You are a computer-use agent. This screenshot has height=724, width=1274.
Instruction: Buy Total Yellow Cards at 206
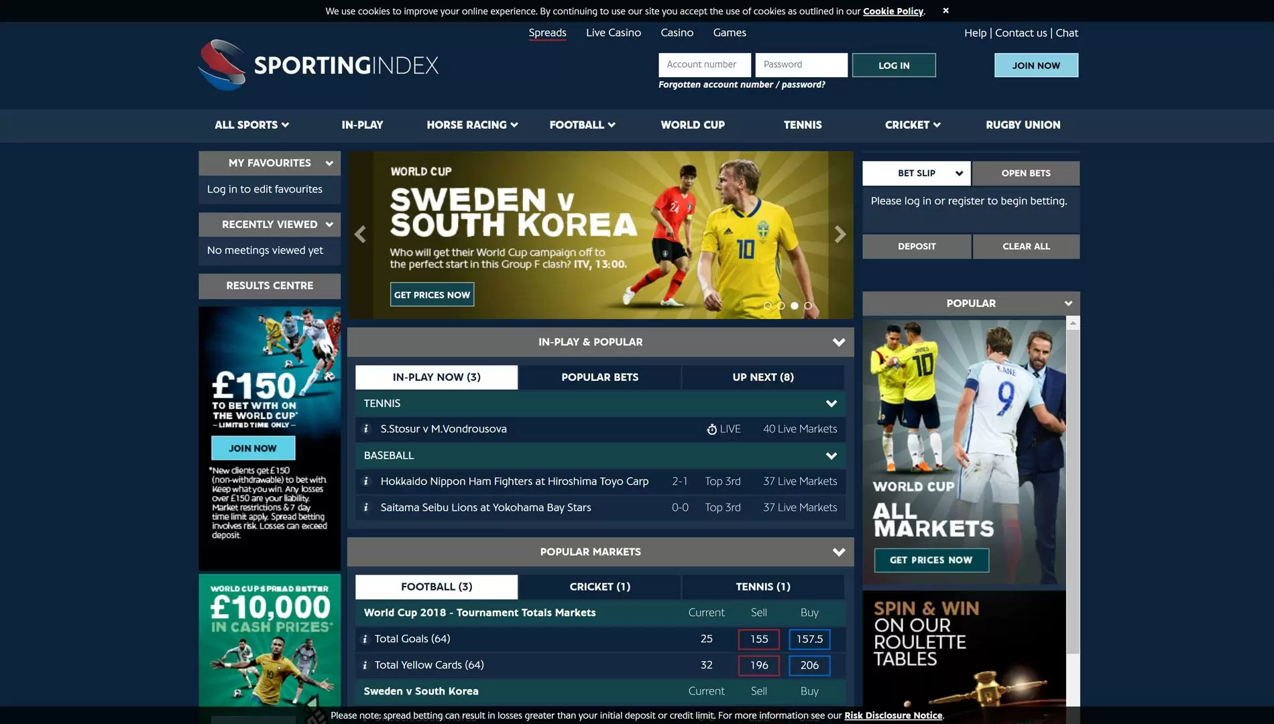809,666
